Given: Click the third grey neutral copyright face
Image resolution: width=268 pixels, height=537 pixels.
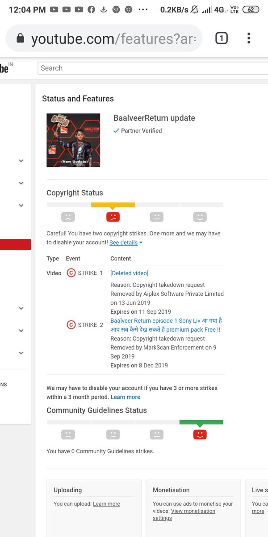Looking at the screenshot, I should [x=156, y=217].
